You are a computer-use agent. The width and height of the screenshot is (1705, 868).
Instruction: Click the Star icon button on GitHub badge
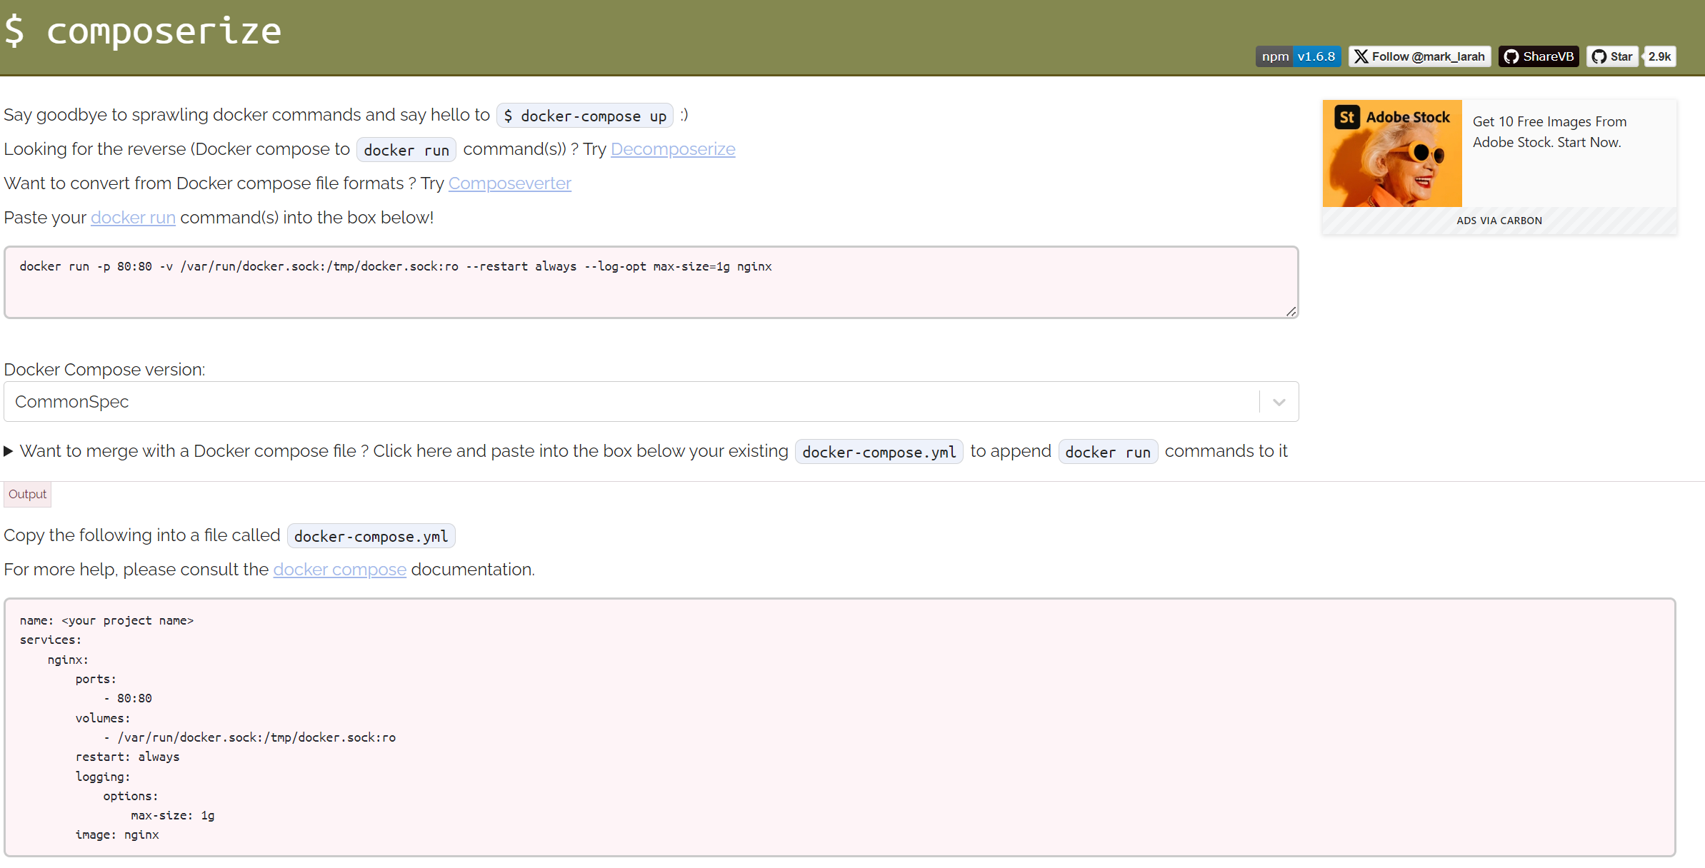coord(1600,56)
